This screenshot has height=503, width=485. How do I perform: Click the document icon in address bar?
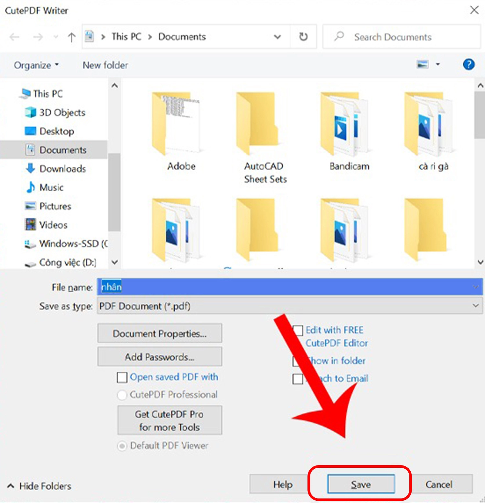point(90,37)
